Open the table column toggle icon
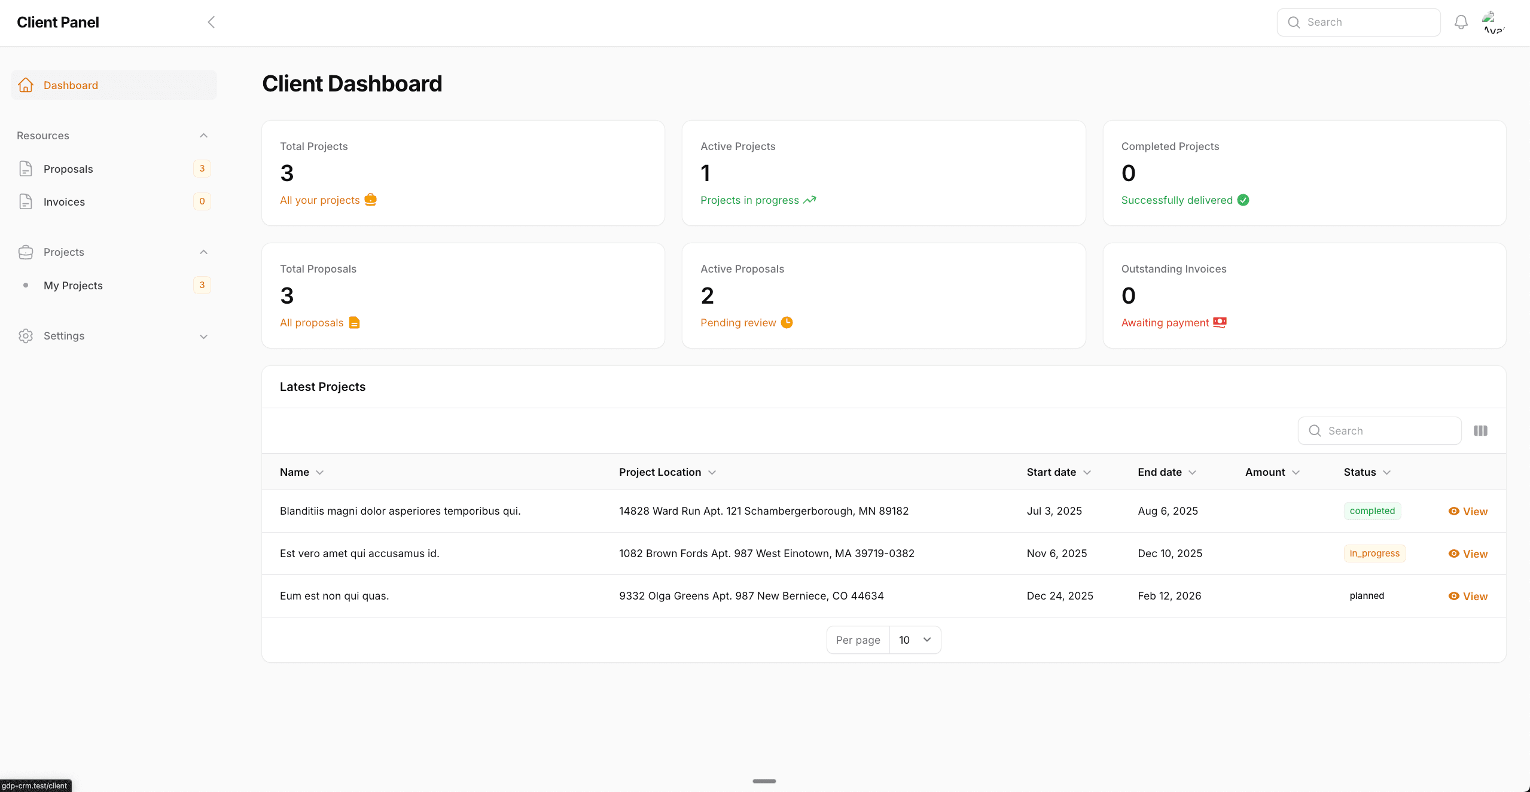Screen dimensions: 1530x792 click(x=1480, y=430)
